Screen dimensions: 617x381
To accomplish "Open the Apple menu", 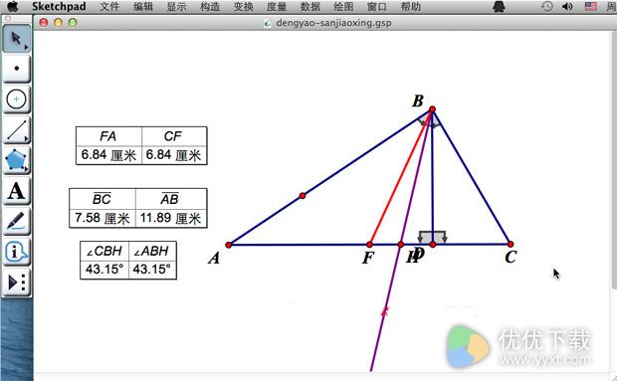I will coord(13,6).
